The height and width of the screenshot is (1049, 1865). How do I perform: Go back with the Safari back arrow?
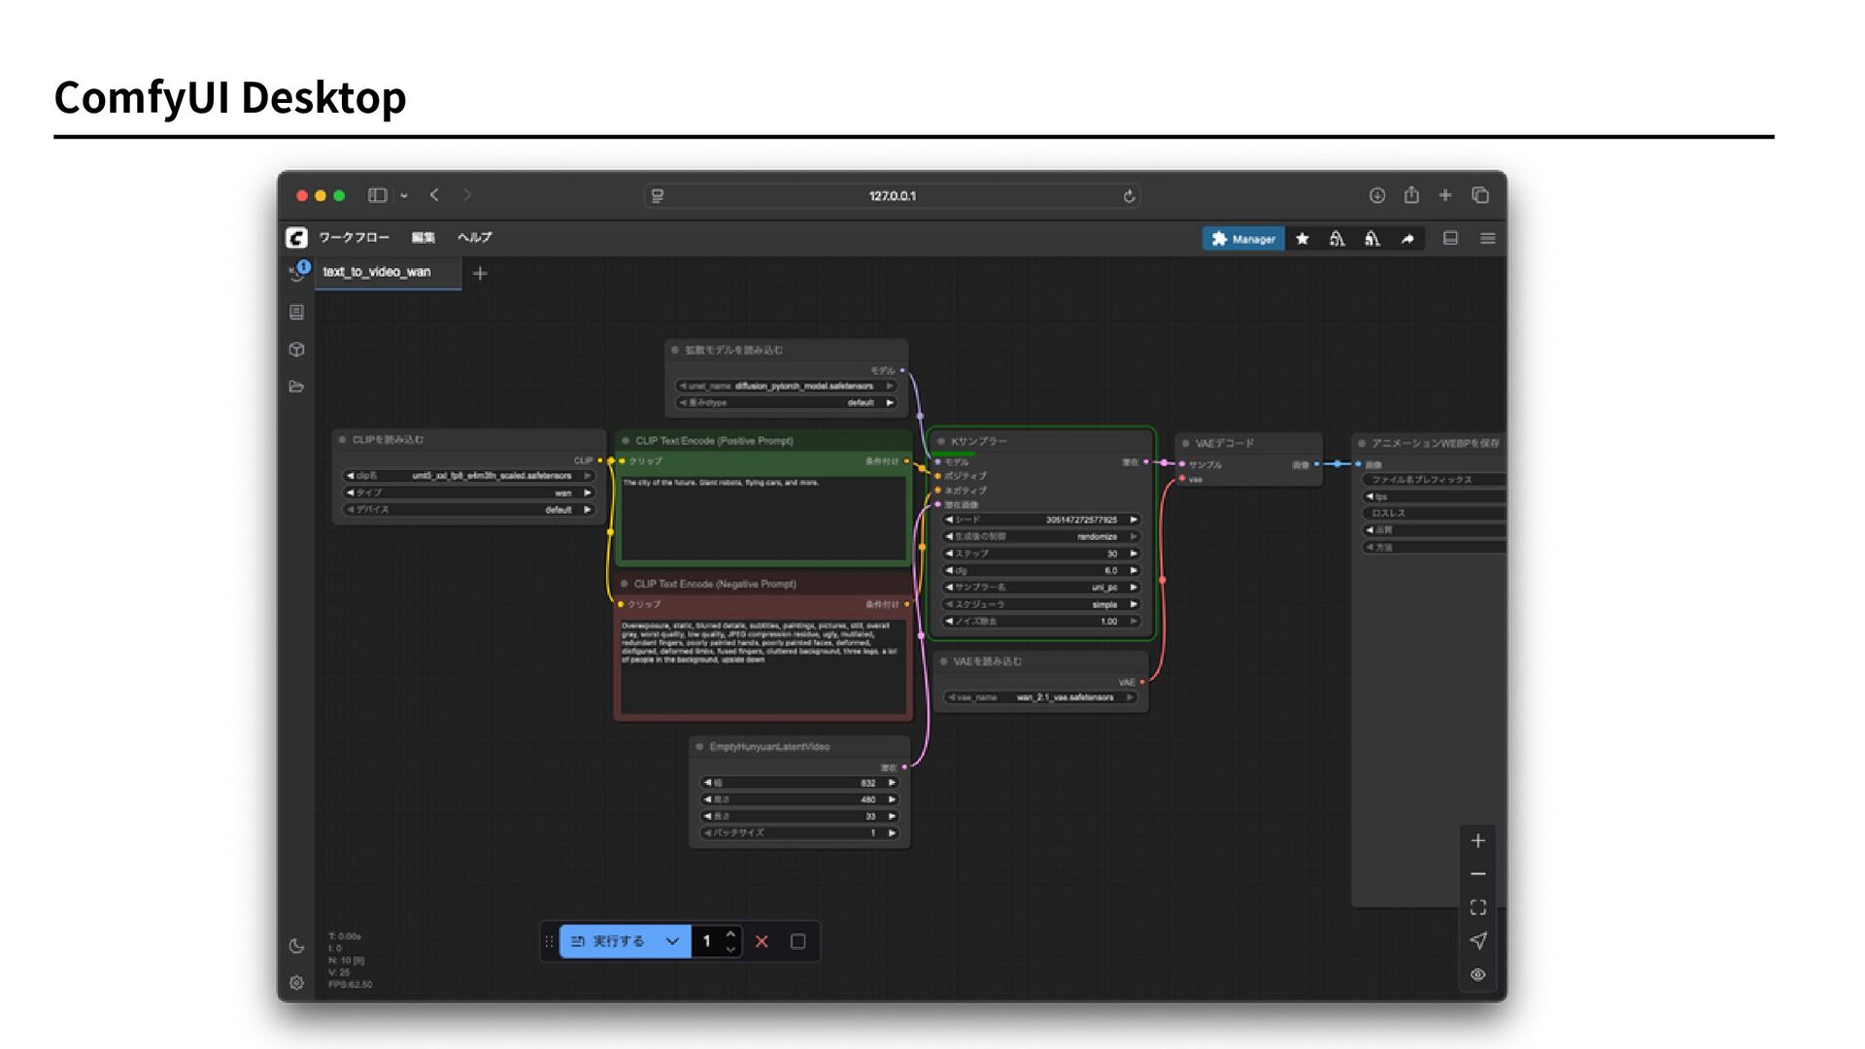point(434,195)
